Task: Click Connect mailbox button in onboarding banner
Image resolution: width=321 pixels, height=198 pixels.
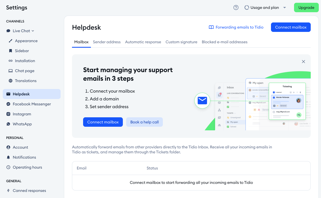Action: coord(103,122)
